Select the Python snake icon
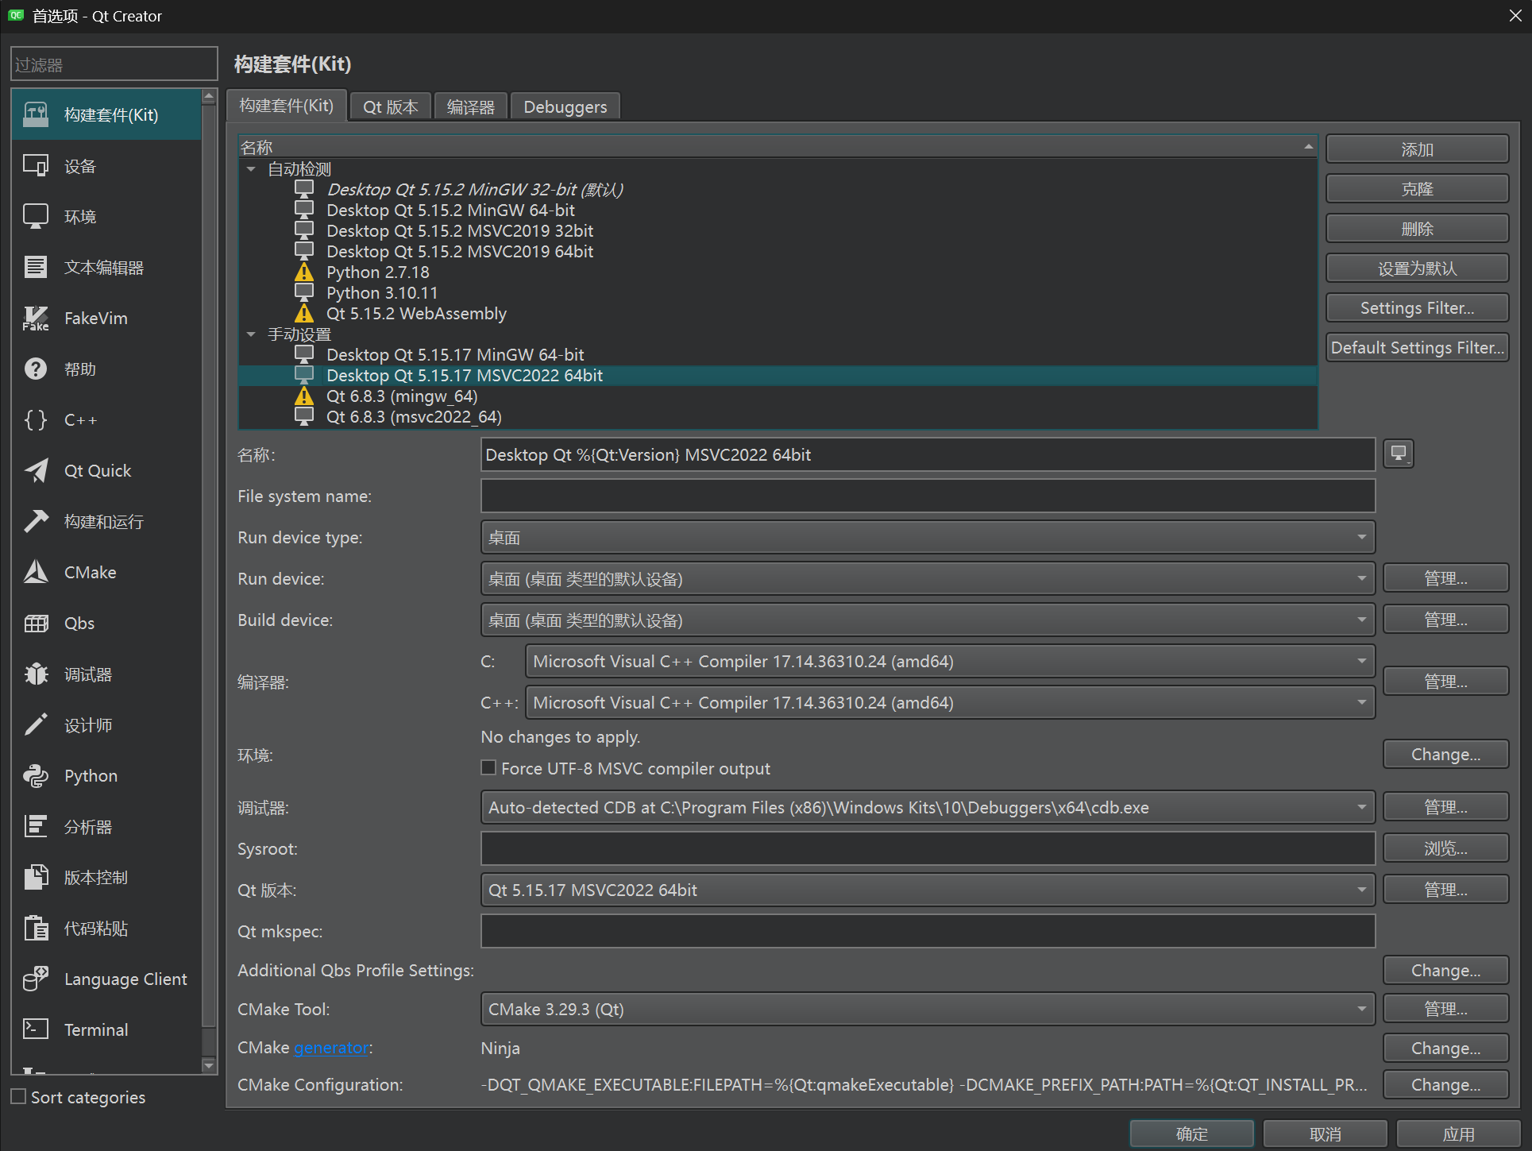 coord(36,776)
